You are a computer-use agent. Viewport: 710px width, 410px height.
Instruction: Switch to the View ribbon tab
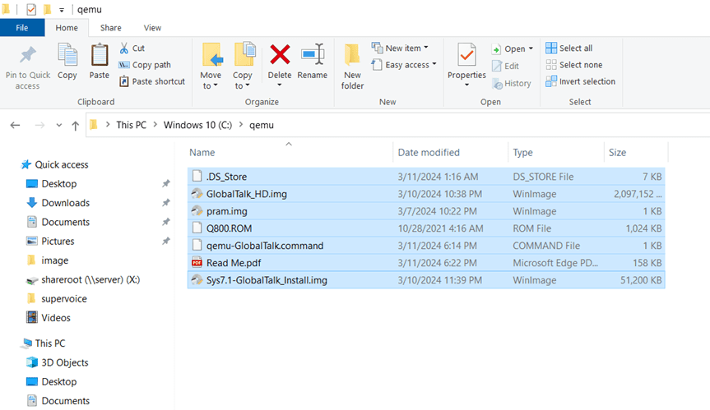152,28
